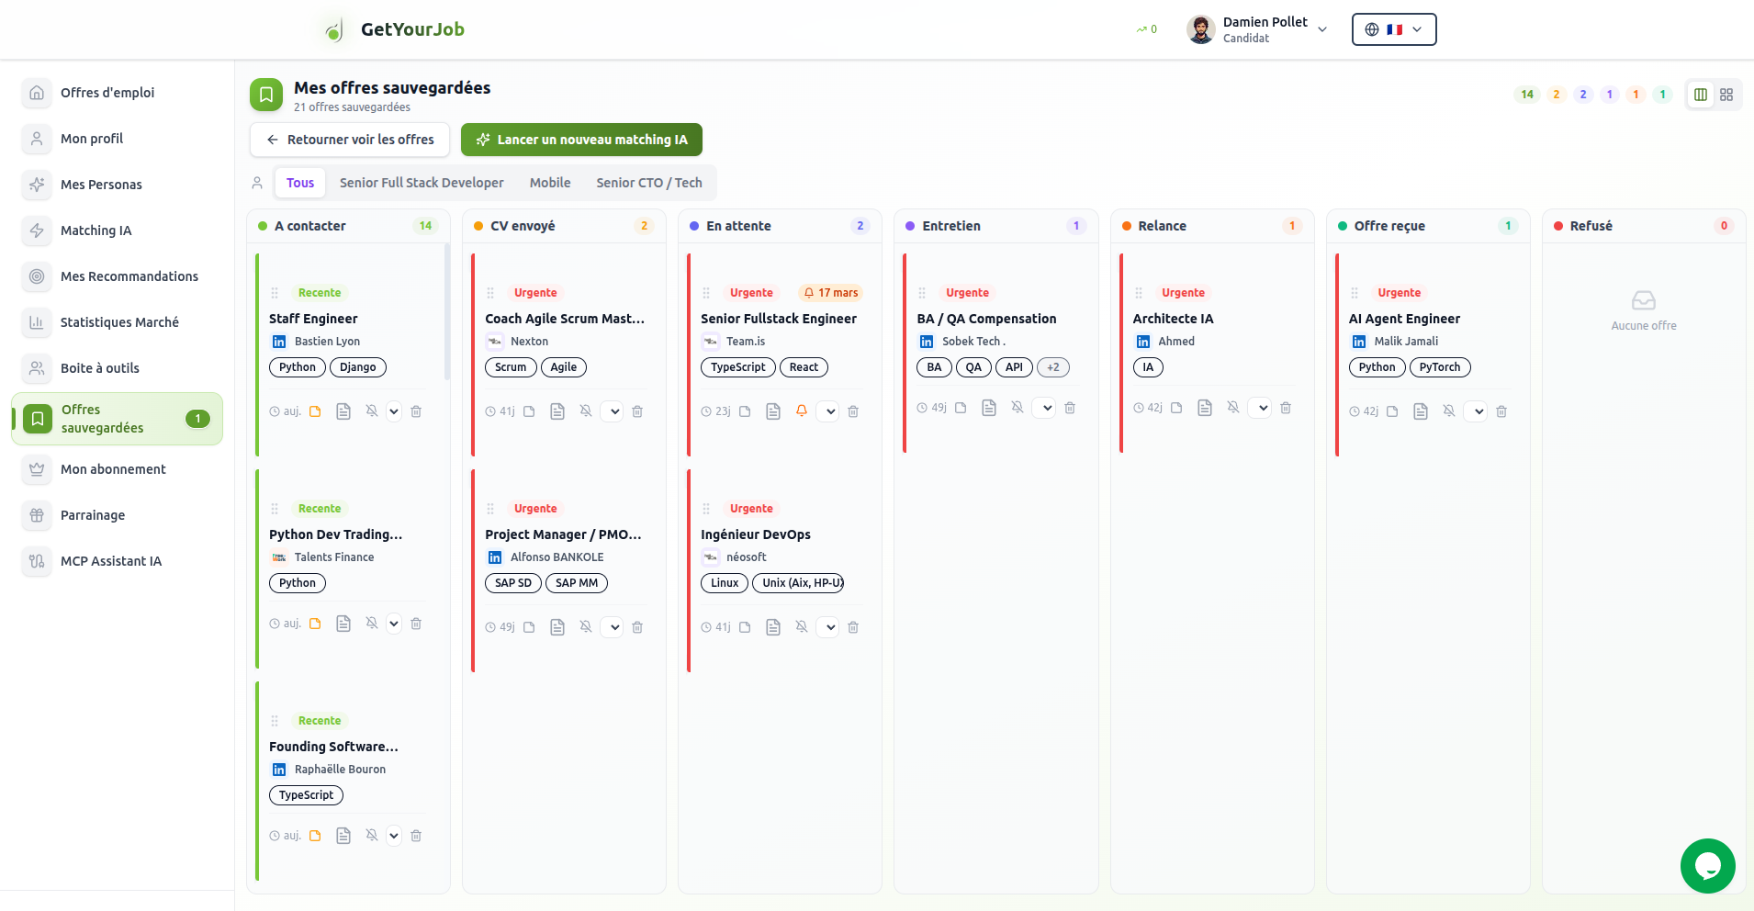Delete the Coach Agile Scrum Master offer
Screen dimensions: 1754x911
(637, 411)
